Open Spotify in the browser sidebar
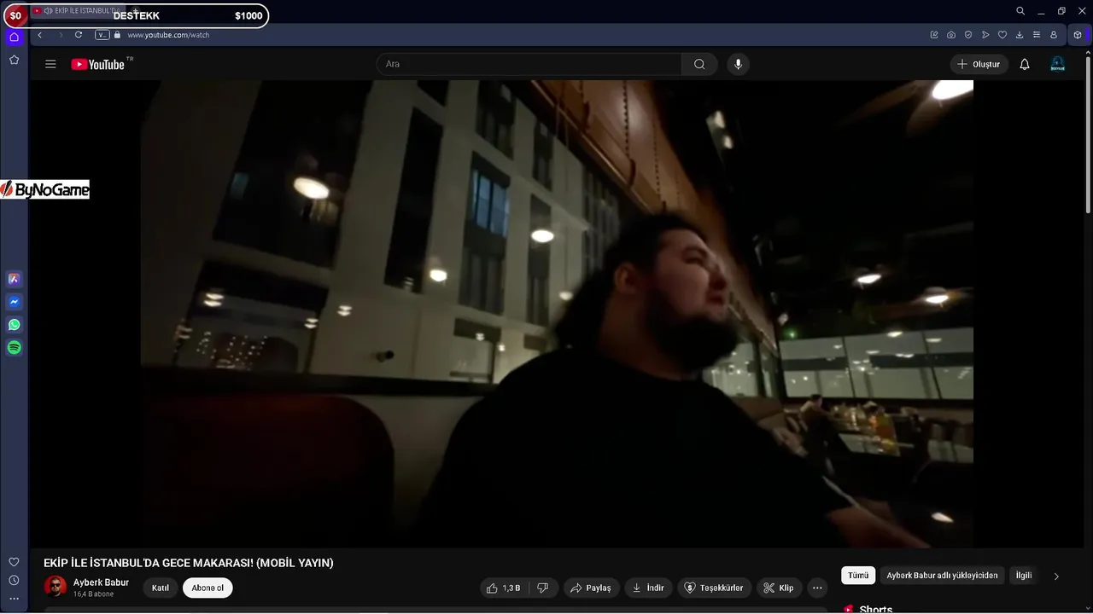The image size is (1093, 614). pos(15,348)
